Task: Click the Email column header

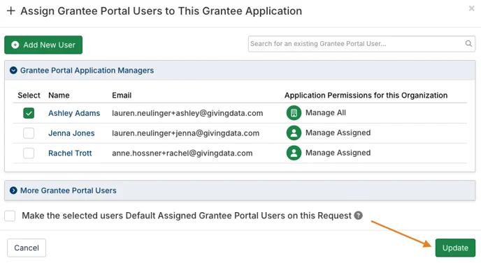Action: [x=122, y=95]
